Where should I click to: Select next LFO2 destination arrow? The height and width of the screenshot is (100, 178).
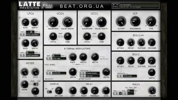tap(24, 55)
